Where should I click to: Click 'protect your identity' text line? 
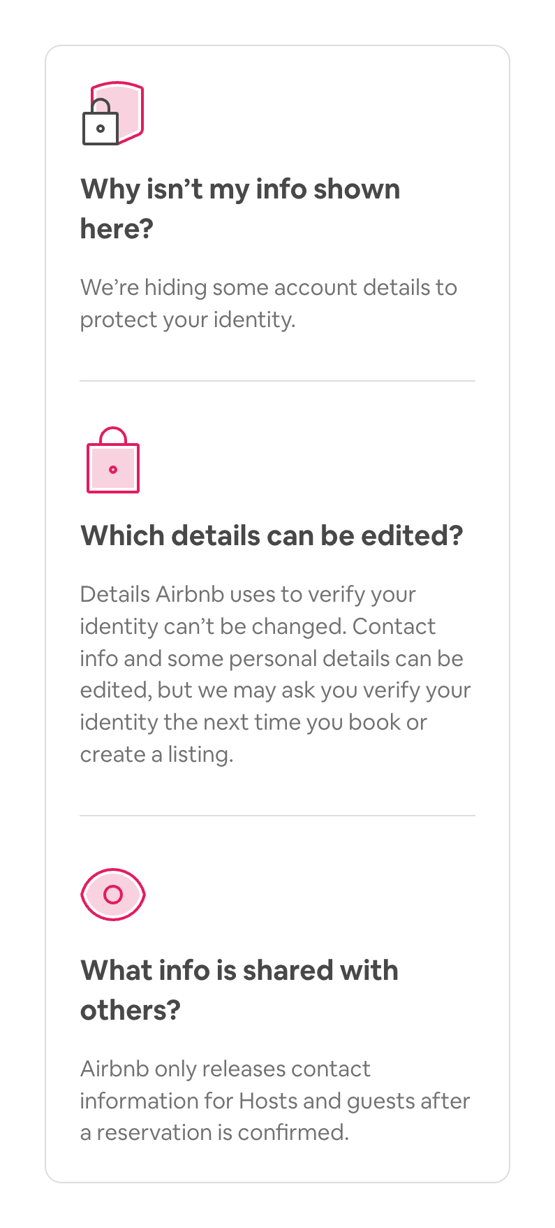[x=187, y=319]
